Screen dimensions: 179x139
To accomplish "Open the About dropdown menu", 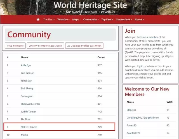I will click(139, 20).
